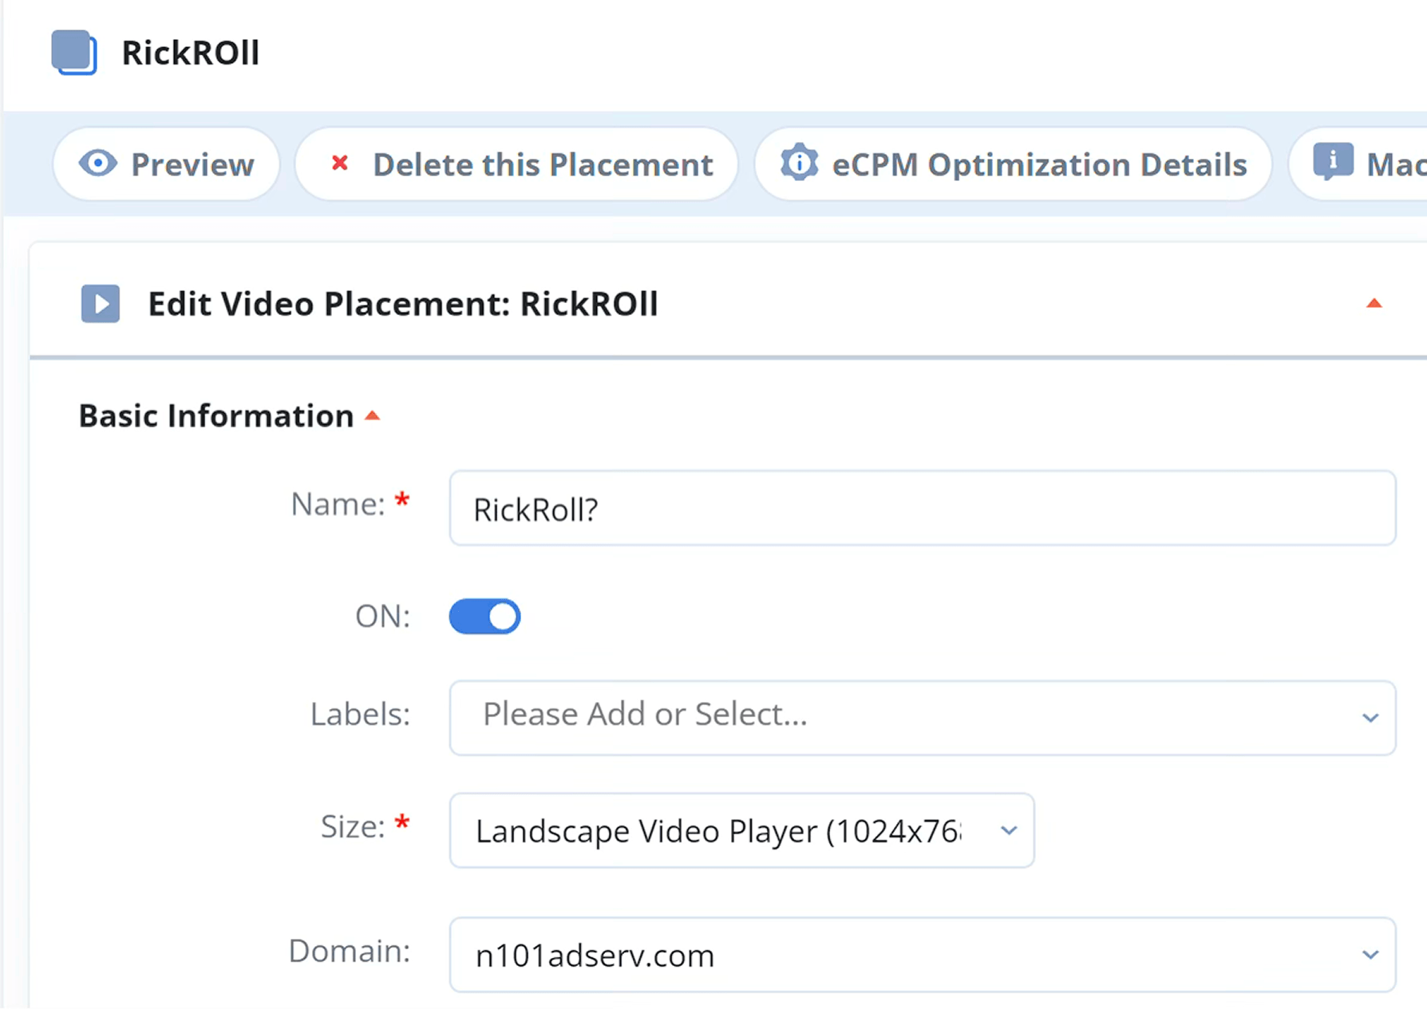Click the gear icon on eCPM Optimization Details
Image resolution: width=1427 pixels, height=1009 pixels.
click(799, 164)
